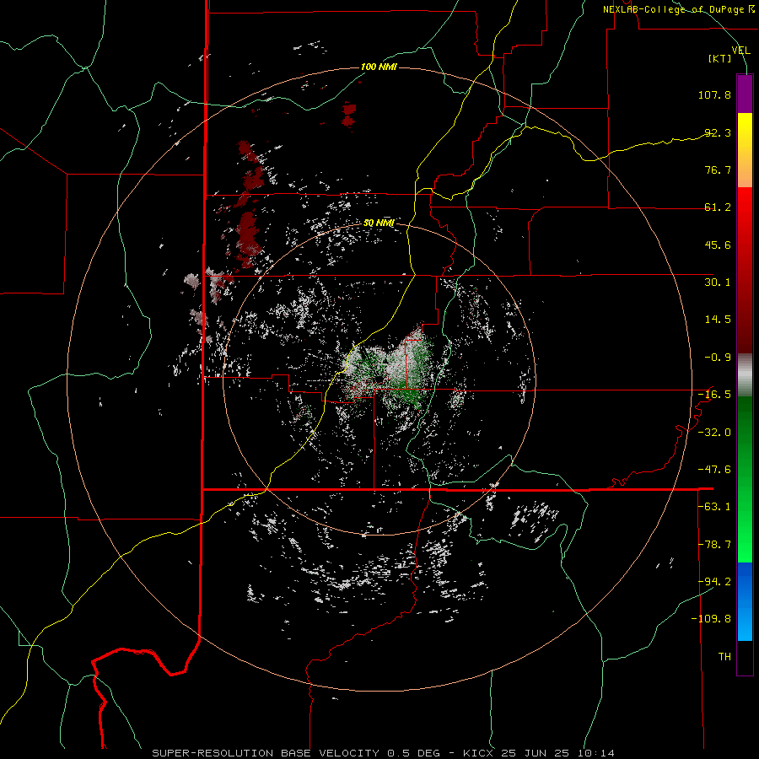Click the -78.7 velocity scale value
Viewport: 759px width, 759px height.
[x=714, y=545]
